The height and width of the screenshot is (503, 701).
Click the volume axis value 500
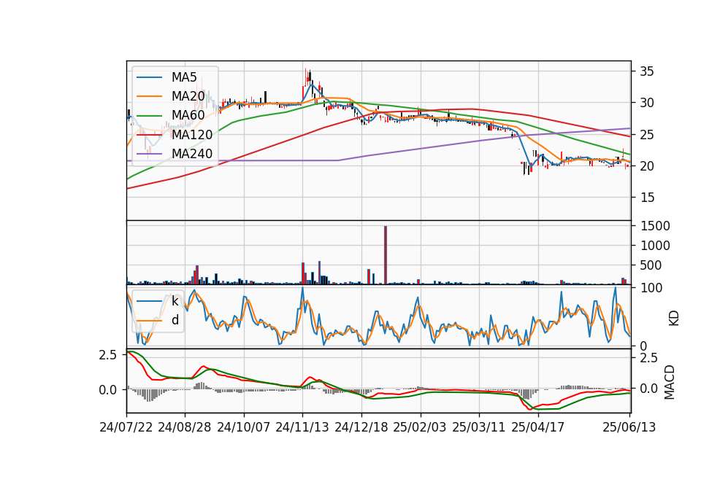(651, 265)
